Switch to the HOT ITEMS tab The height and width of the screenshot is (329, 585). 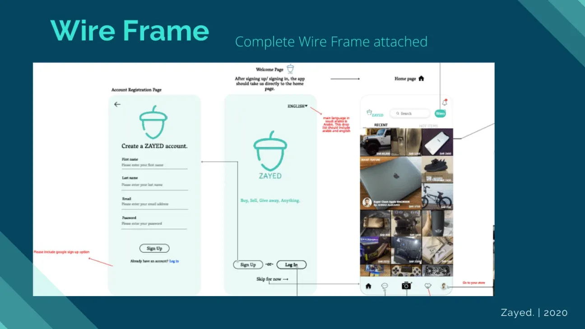(x=429, y=125)
